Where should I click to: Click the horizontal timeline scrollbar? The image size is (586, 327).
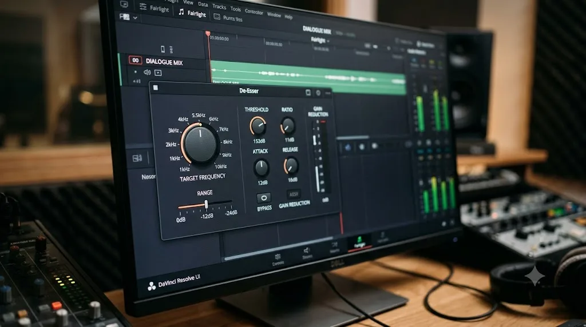point(279,248)
